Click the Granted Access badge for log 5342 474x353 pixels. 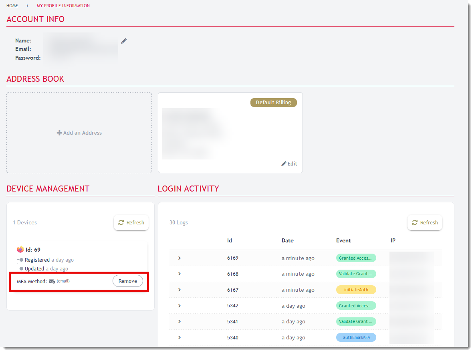tap(356, 306)
